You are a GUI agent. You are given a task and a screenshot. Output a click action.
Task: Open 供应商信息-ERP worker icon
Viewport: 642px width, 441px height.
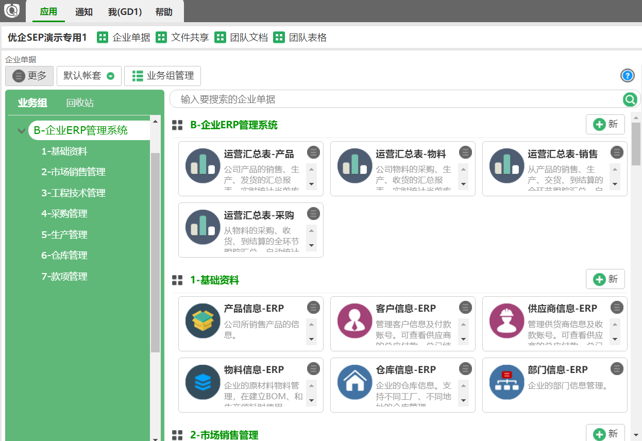[x=506, y=320]
